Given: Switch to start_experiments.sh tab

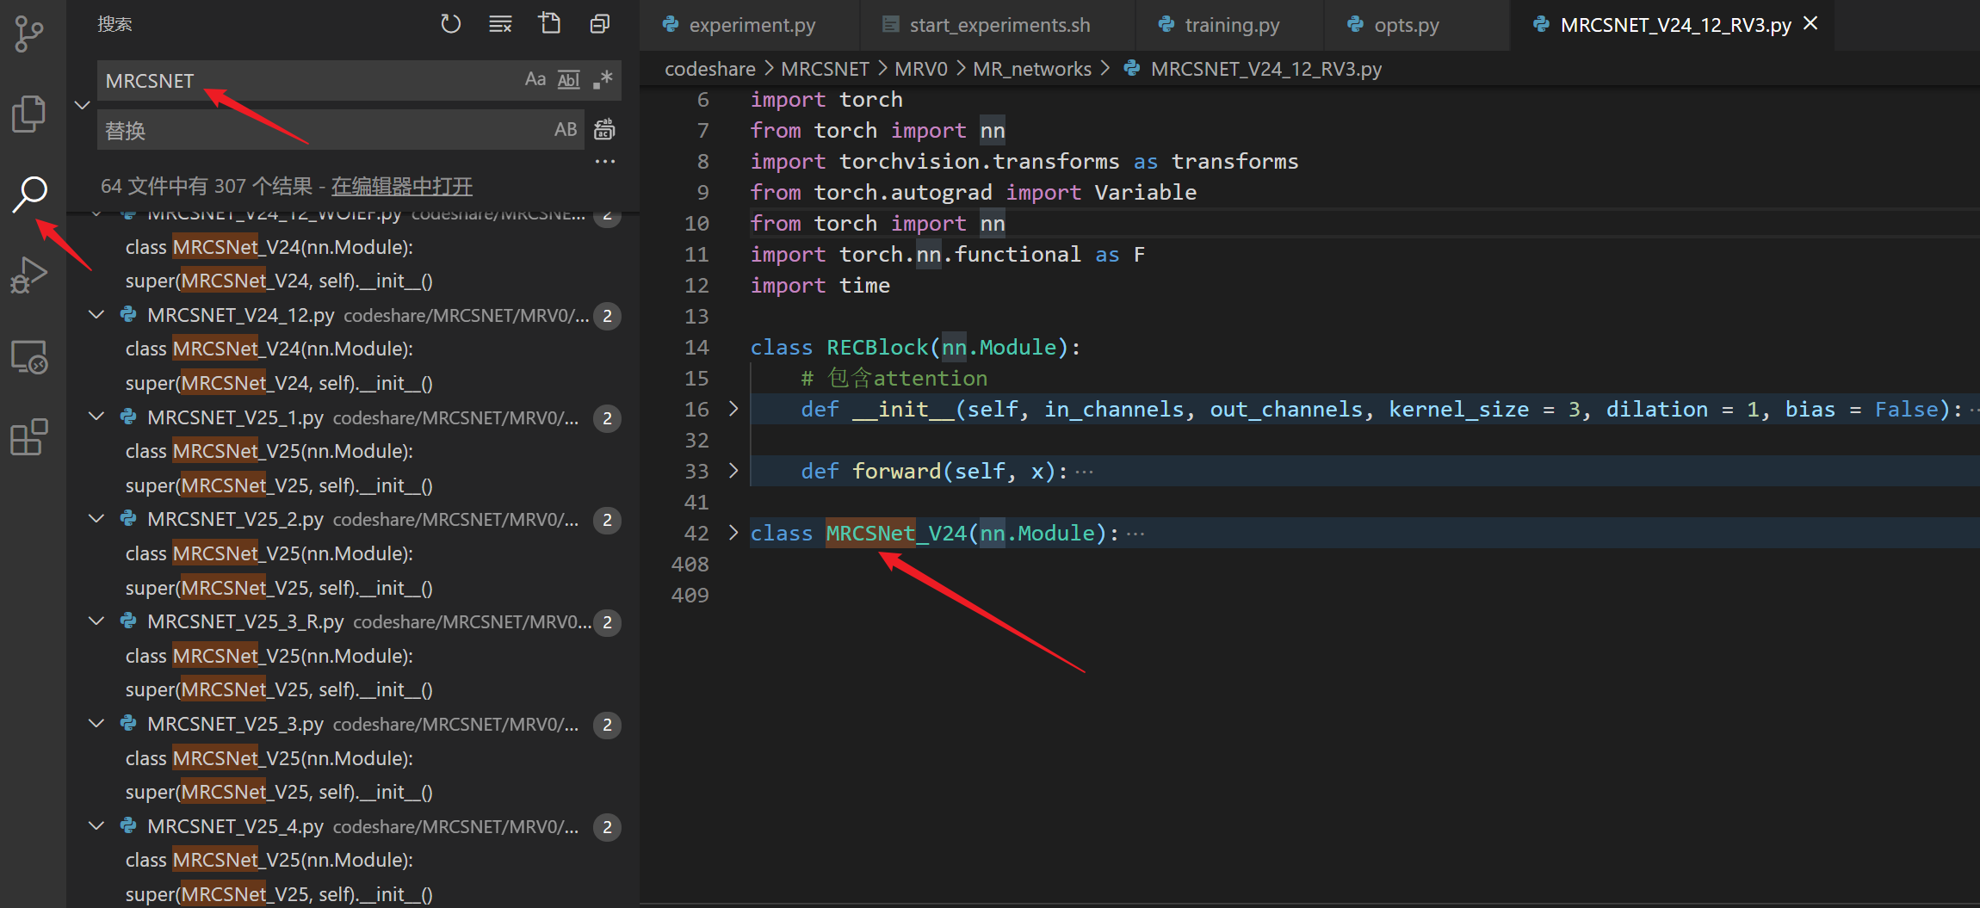Looking at the screenshot, I should (x=997, y=25).
